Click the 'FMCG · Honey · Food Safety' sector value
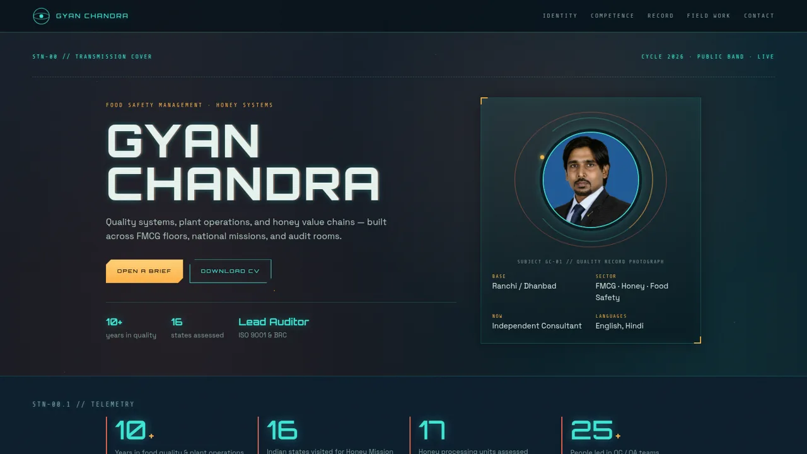The width and height of the screenshot is (807, 454). coord(632,292)
